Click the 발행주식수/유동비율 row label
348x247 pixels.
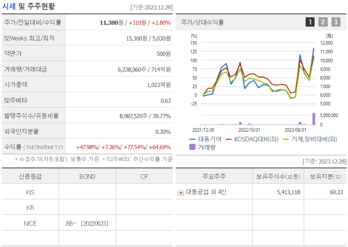(x=32, y=115)
